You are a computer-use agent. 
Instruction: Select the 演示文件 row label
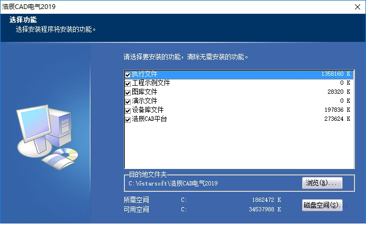144,101
